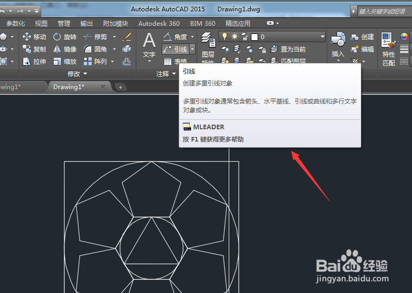Click the polygon tool icon at ribbon left
Image resolution: width=412 pixels, height=293 pixels.
[x=4, y=37]
